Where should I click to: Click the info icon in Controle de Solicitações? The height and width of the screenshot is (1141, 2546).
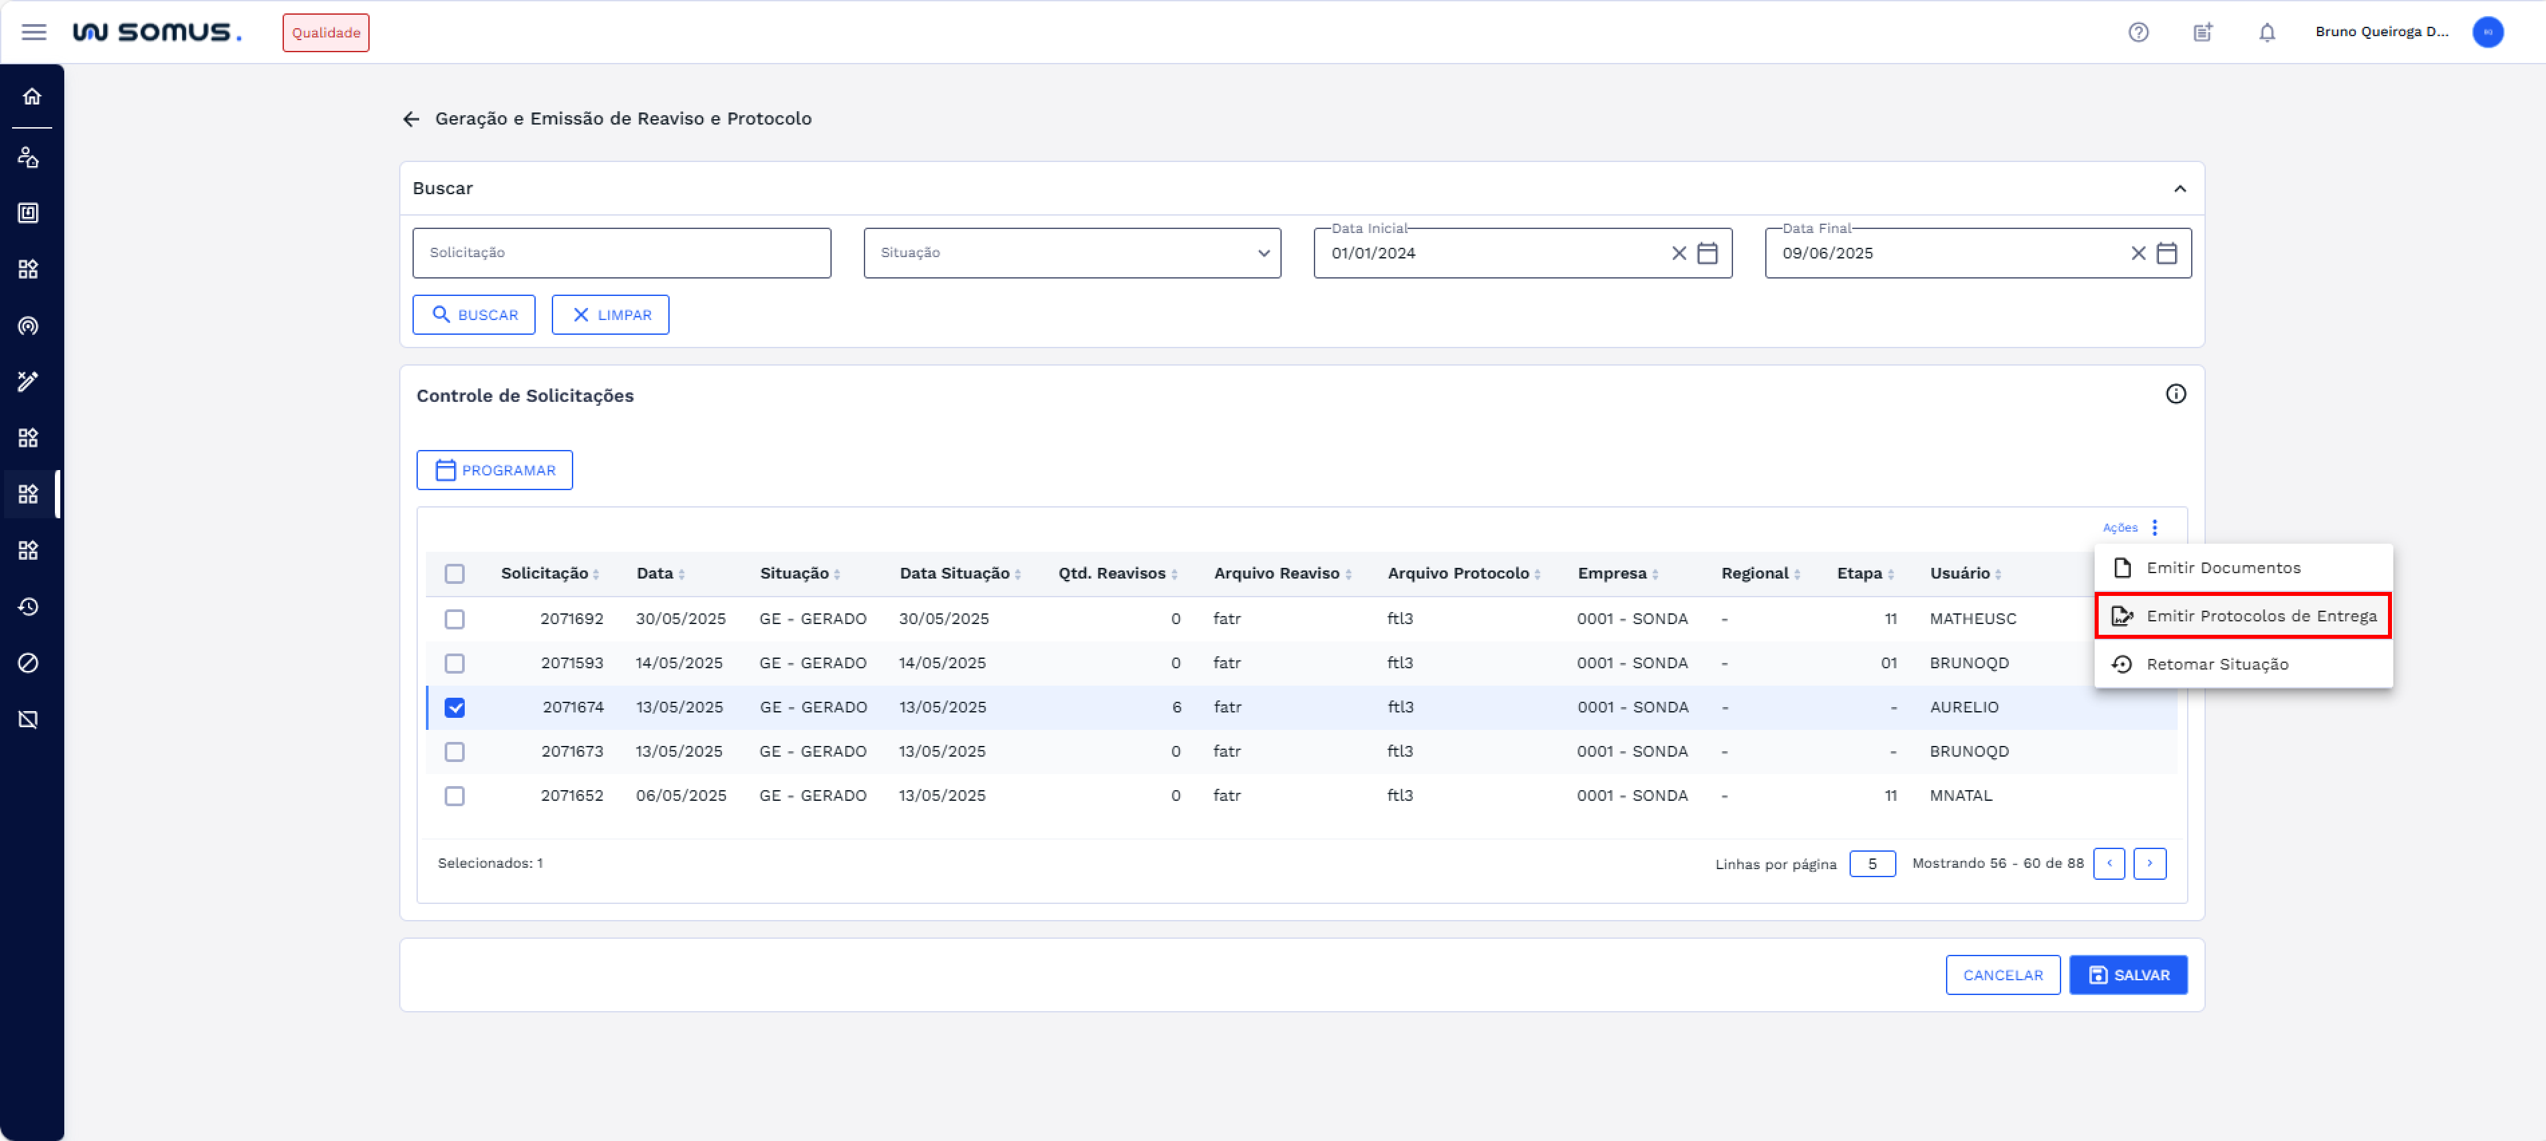click(x=2176, y=394)
